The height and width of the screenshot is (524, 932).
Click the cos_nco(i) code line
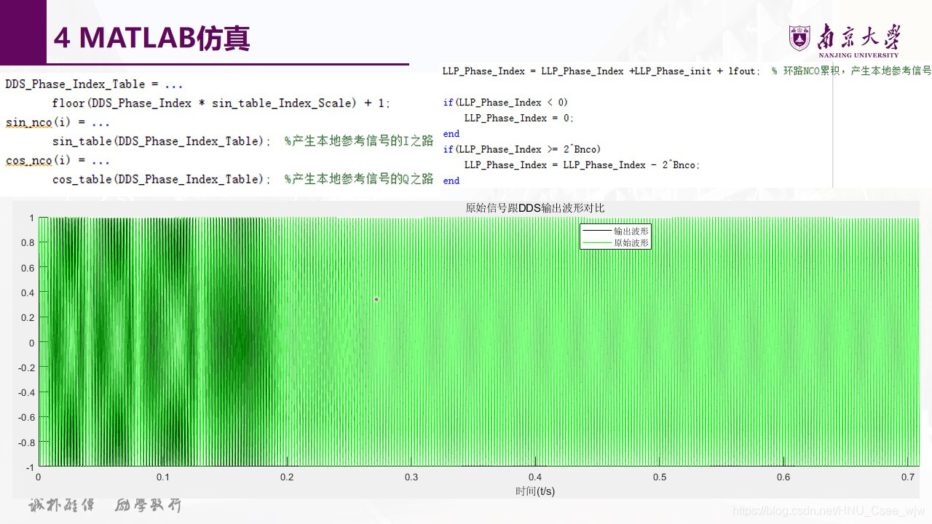click(57, 160)
